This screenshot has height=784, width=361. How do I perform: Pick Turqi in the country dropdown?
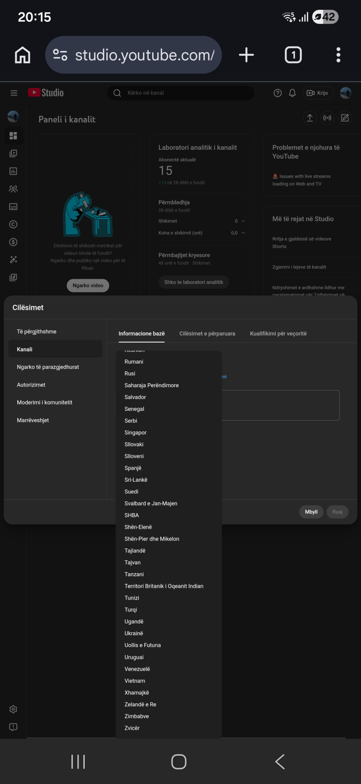point(131,610)
